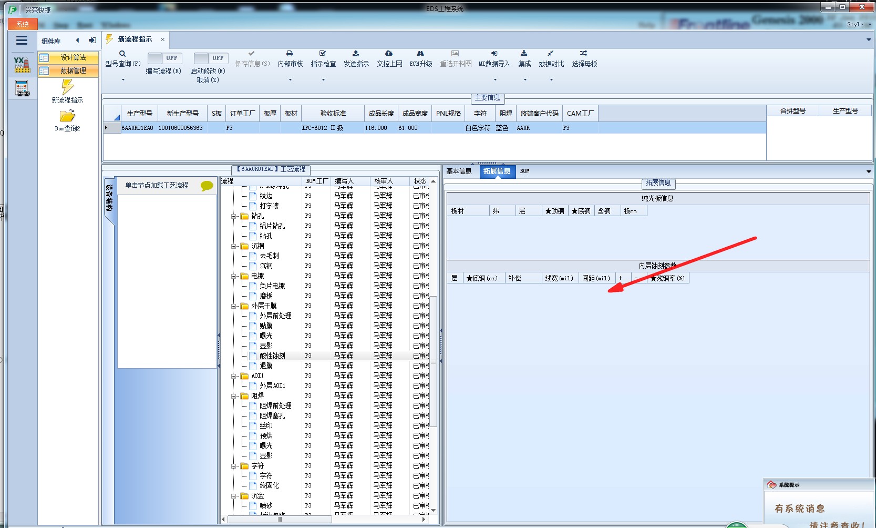The height and width of the screenshot is (528, 876).
Task: Click the 内部审核 printer icon
Action: [x=290, y=54]
